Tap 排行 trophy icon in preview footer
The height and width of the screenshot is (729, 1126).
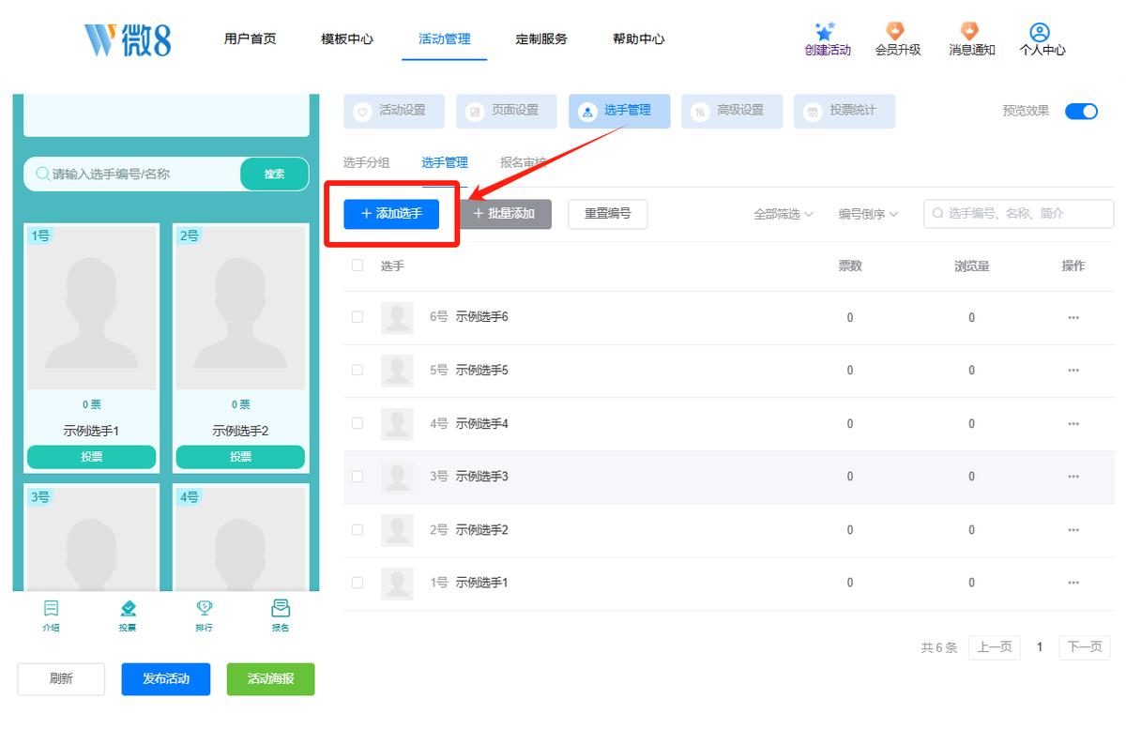click(204, 608)
